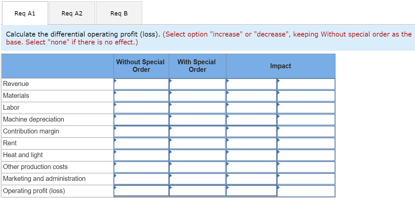Select Materials Impact amount field
This screenshot has height=198, width=415.
point(251,96)
